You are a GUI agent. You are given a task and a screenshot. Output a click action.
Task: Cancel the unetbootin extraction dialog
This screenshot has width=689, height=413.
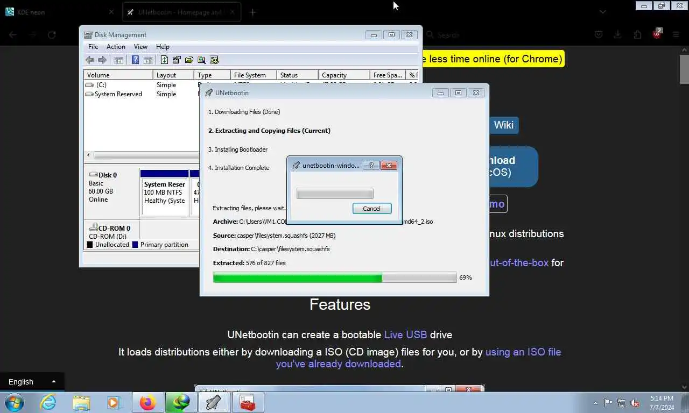(371, 209)
